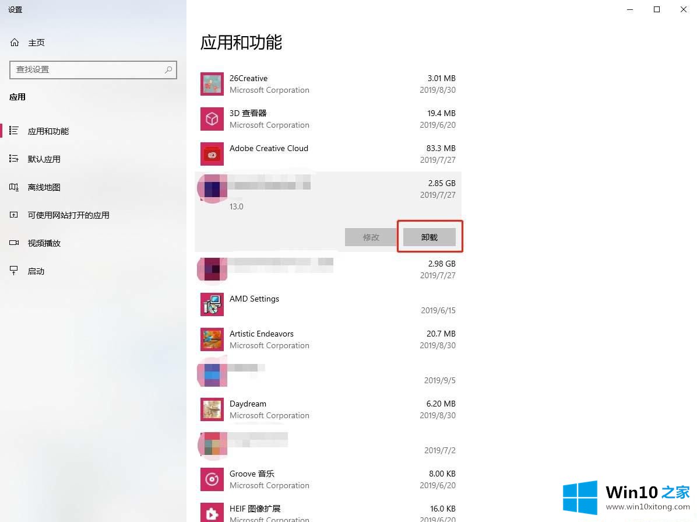Viewport: 697px width, 522px height.
Task: Select the Adobe Creative Cloud app name
Action: pyautogui.click(x=269, y=148)
